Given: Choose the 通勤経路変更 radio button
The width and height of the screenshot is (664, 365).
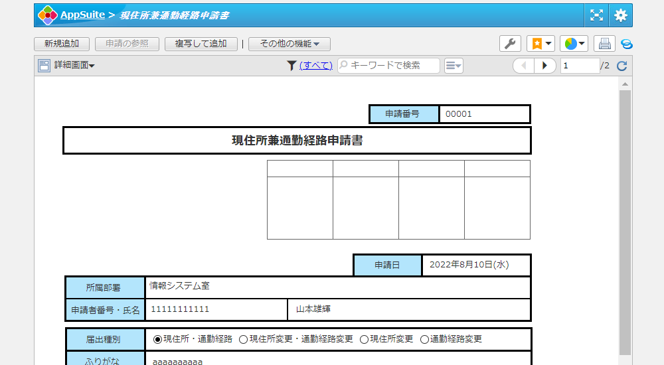Looking at the screenshot, I should pos(424,339).
